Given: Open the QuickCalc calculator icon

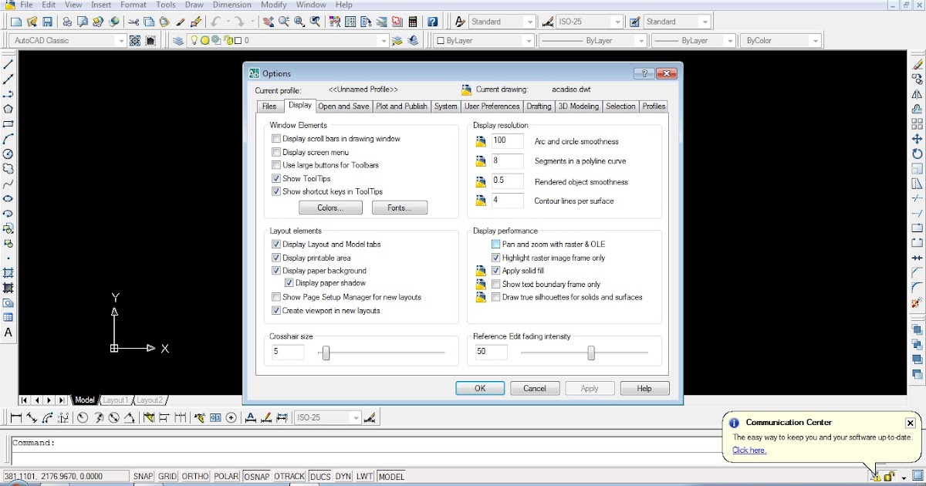Looking at the screenshot, I should [411, 21].
